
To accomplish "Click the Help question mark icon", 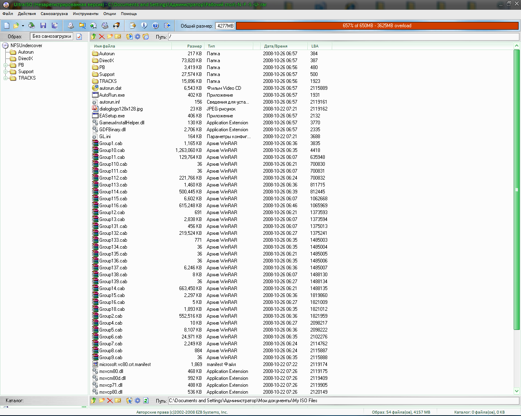I will [155, 26].
